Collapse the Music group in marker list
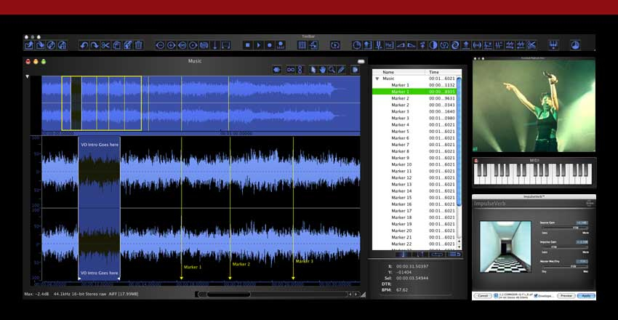This screenshot has height=320, width=618. [377, 79]
